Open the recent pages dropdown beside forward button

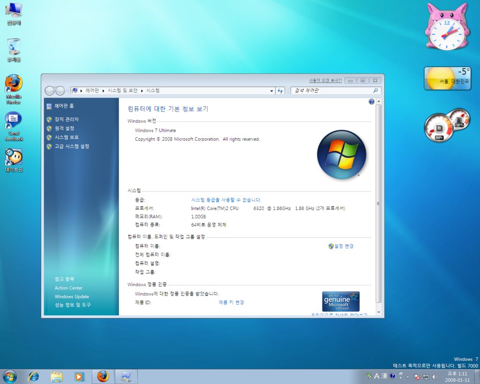coord(67,91)
